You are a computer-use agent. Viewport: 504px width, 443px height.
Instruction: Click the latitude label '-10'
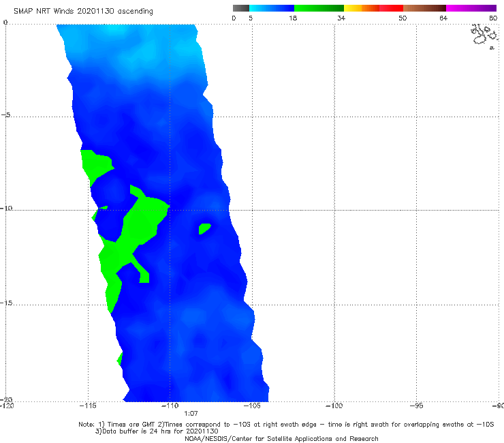6,208
